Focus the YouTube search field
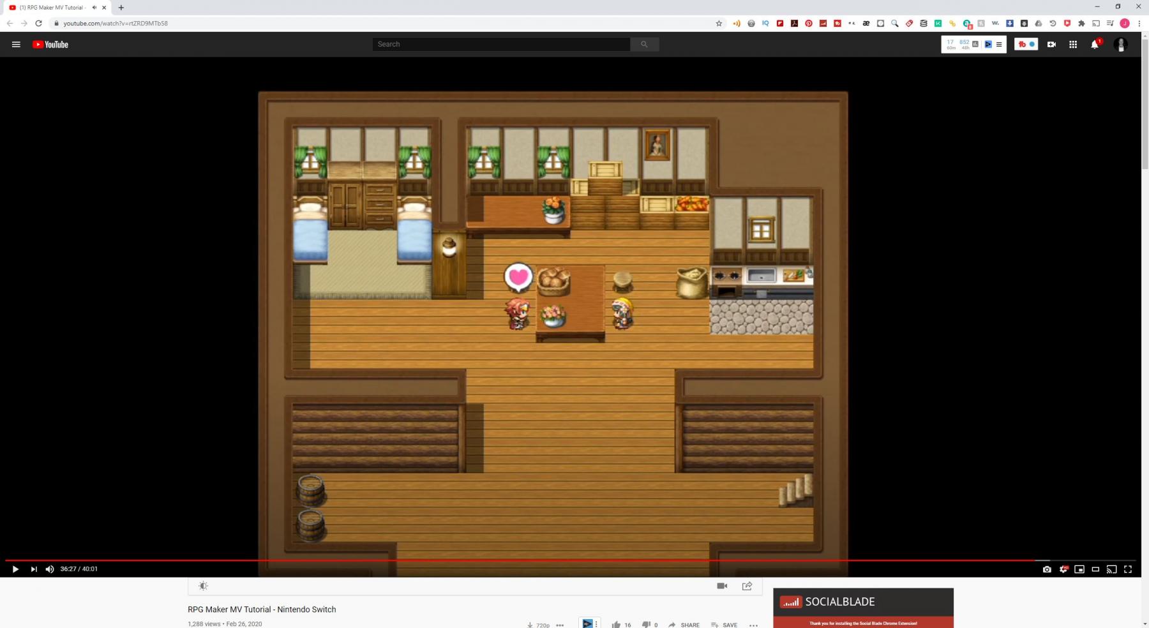Image resolution: width=1149 pixels, height=628 pixels. (501, 44)
